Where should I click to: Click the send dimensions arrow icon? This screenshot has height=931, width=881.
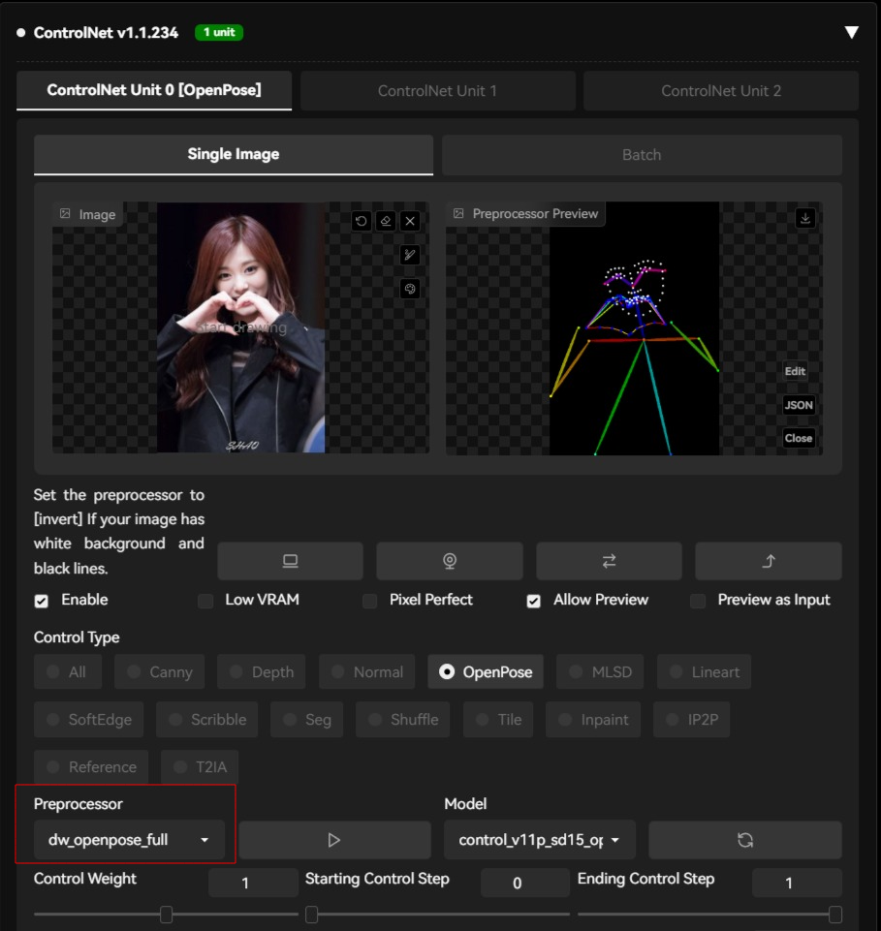coord(767,561)
